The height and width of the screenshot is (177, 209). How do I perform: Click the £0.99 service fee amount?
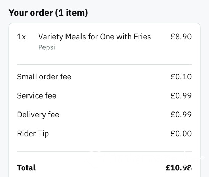pyautogui.click(x=181, y=95)
